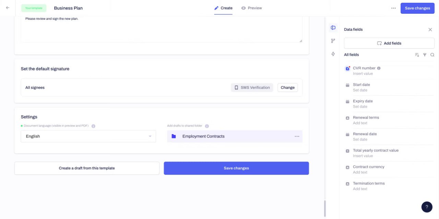
Task: Open the data fields panel icon
Action: coord(333,28)
